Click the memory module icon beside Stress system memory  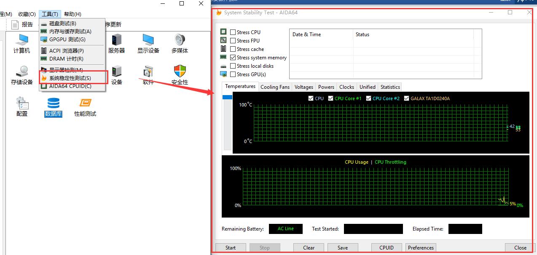(x=223, y=57)
